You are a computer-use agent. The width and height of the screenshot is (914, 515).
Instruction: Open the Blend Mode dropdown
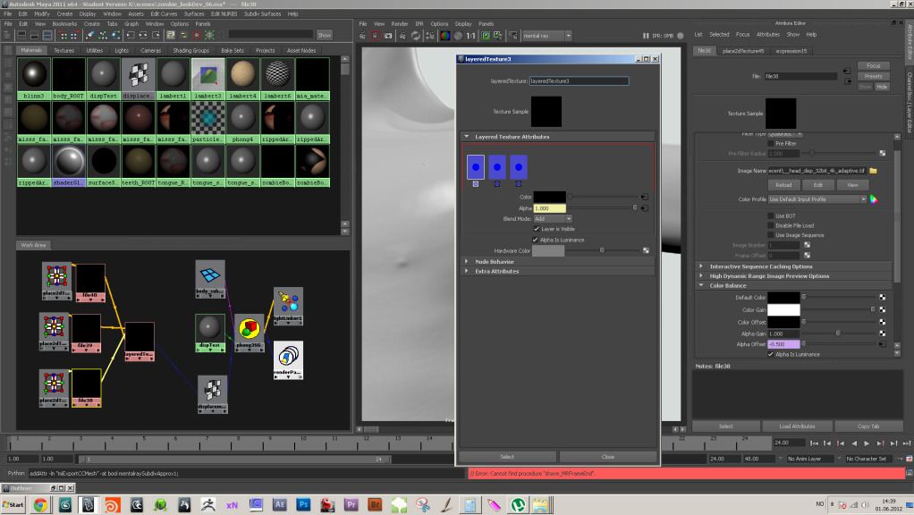(553, 219)
